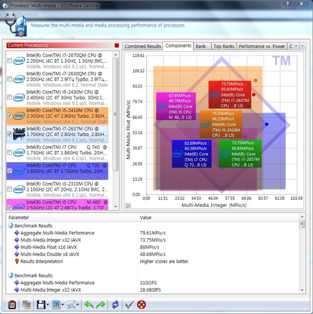
Task: Click the results table scrollbar thumb
Action: 302,224
